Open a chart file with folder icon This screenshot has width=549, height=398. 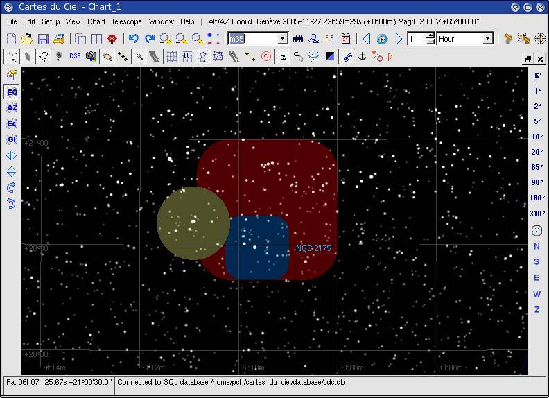[x=27, y=39]
